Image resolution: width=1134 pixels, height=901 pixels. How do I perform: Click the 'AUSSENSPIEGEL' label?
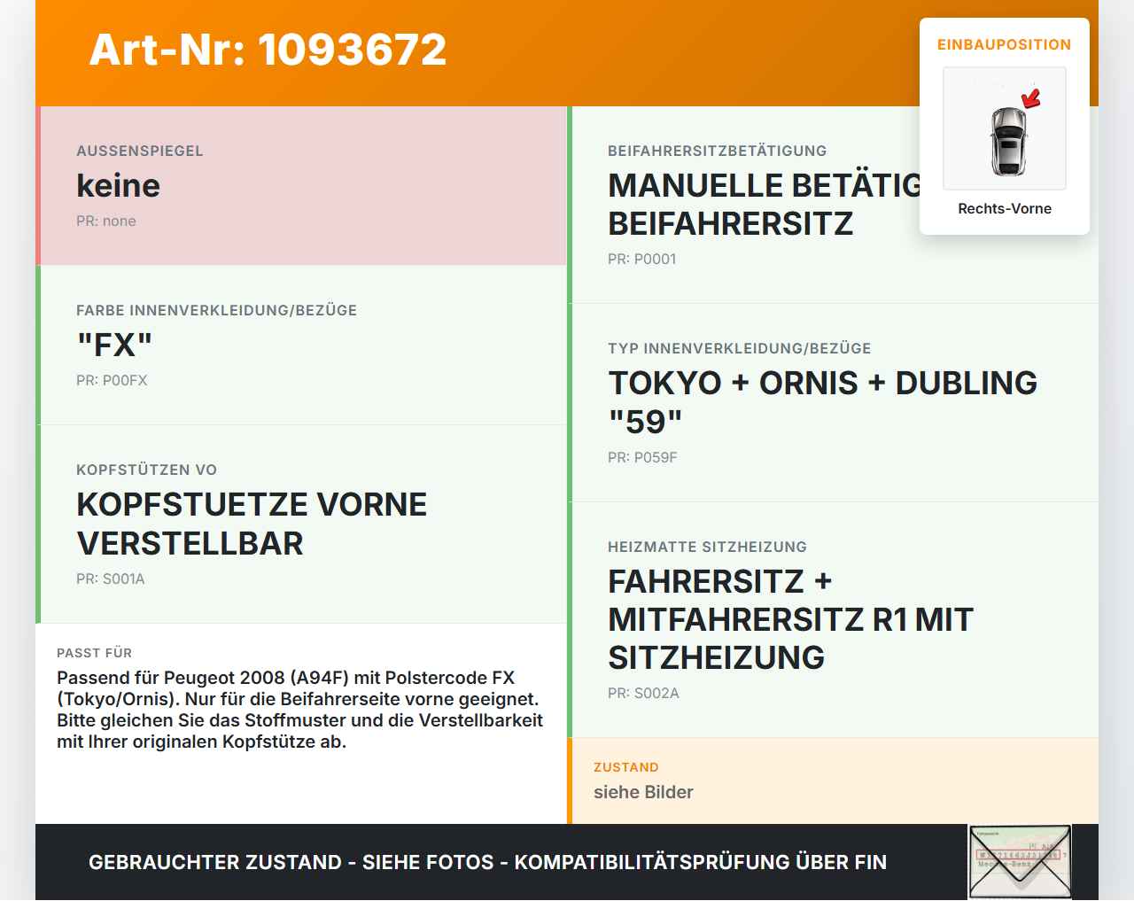(140, 151)
